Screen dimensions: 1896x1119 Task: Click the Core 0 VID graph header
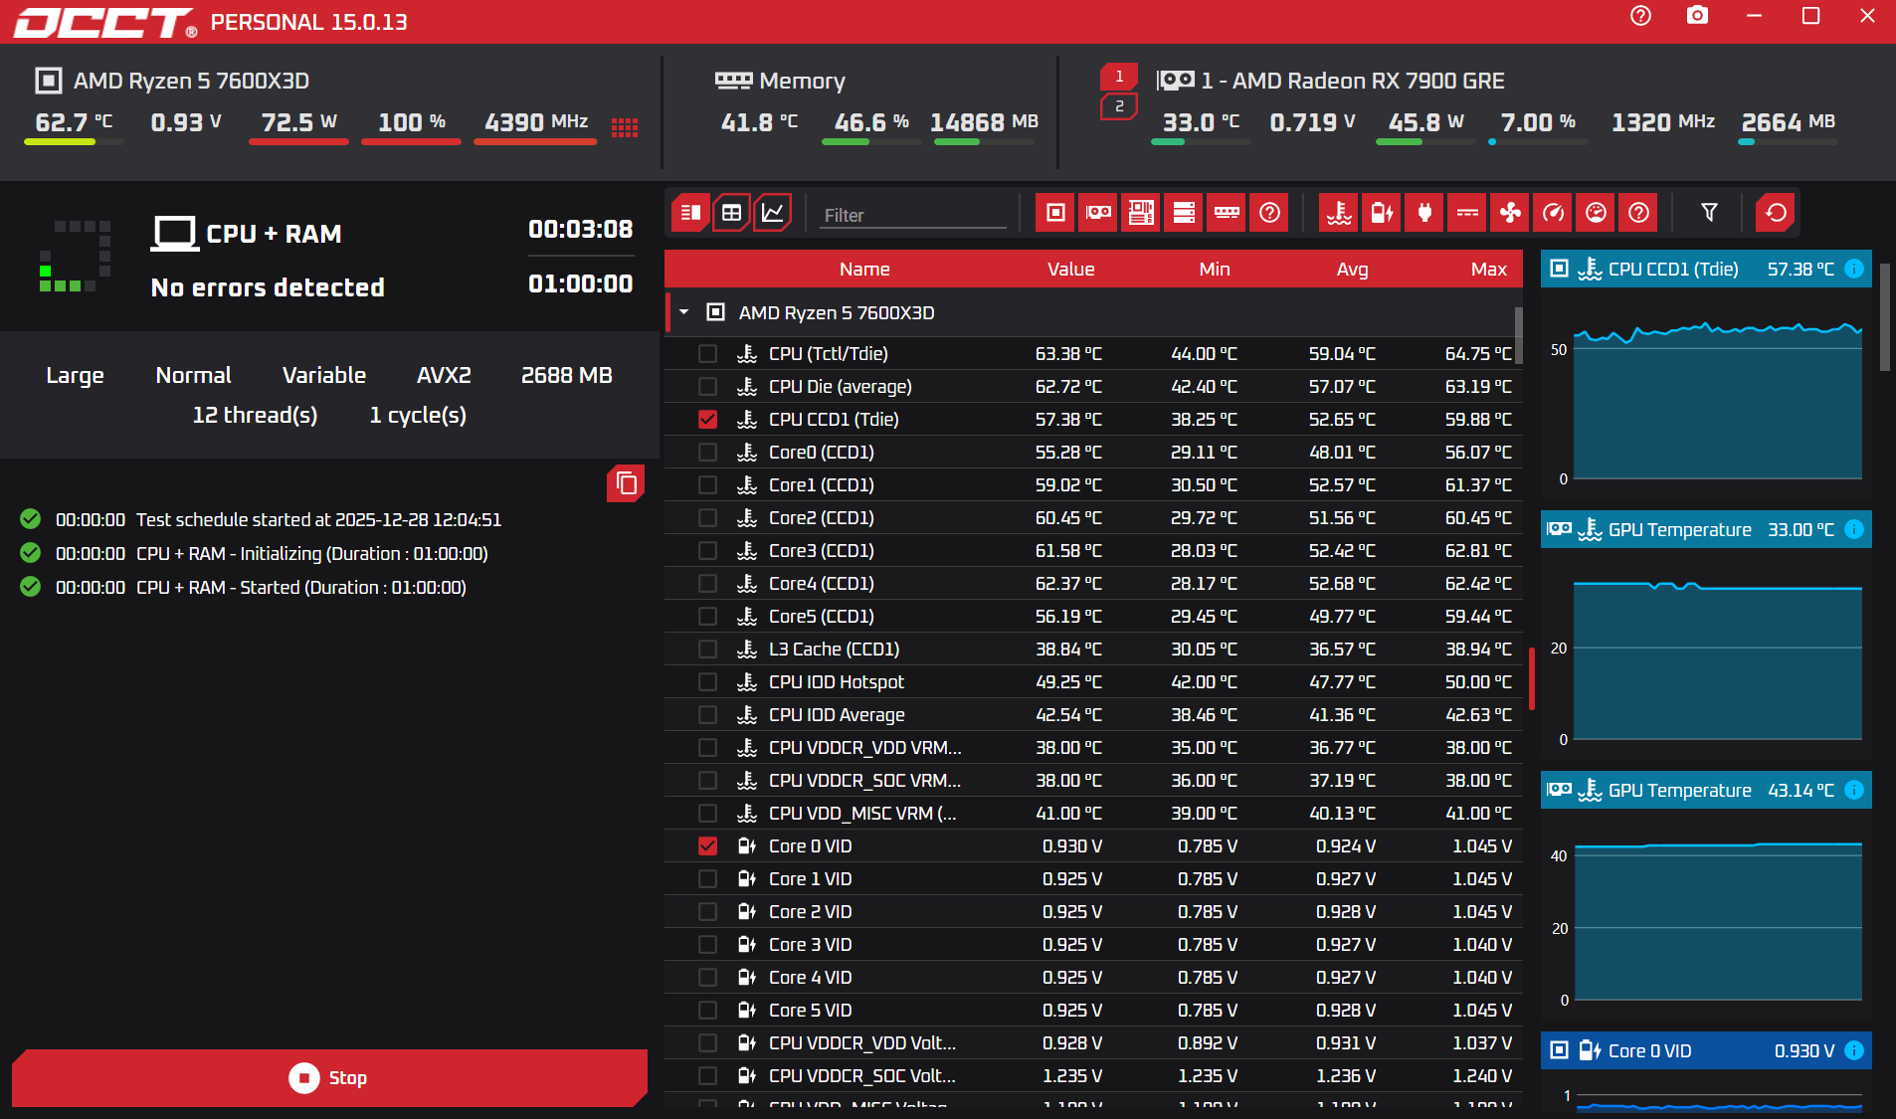point(1706,1050)
